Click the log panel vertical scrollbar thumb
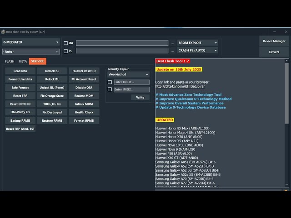The height and width of the screenshot is (218, 291). tap(286, 94)
